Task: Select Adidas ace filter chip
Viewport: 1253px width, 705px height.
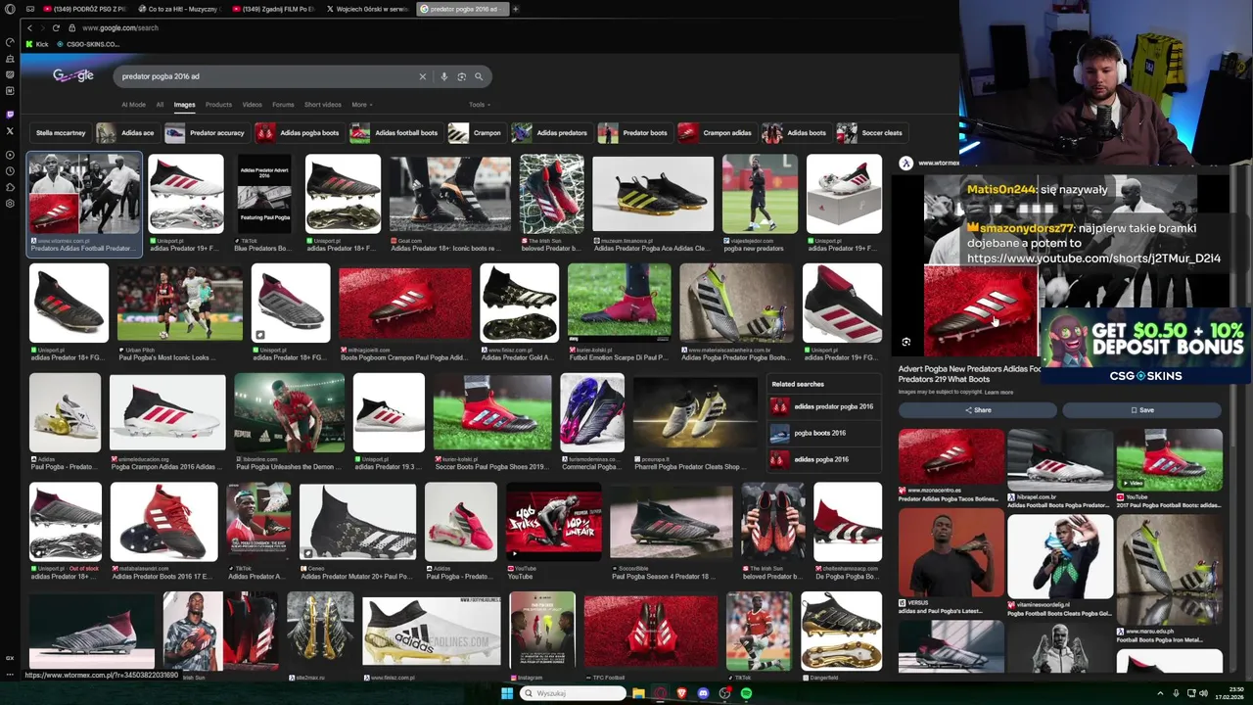Action: tap(126, 133)
